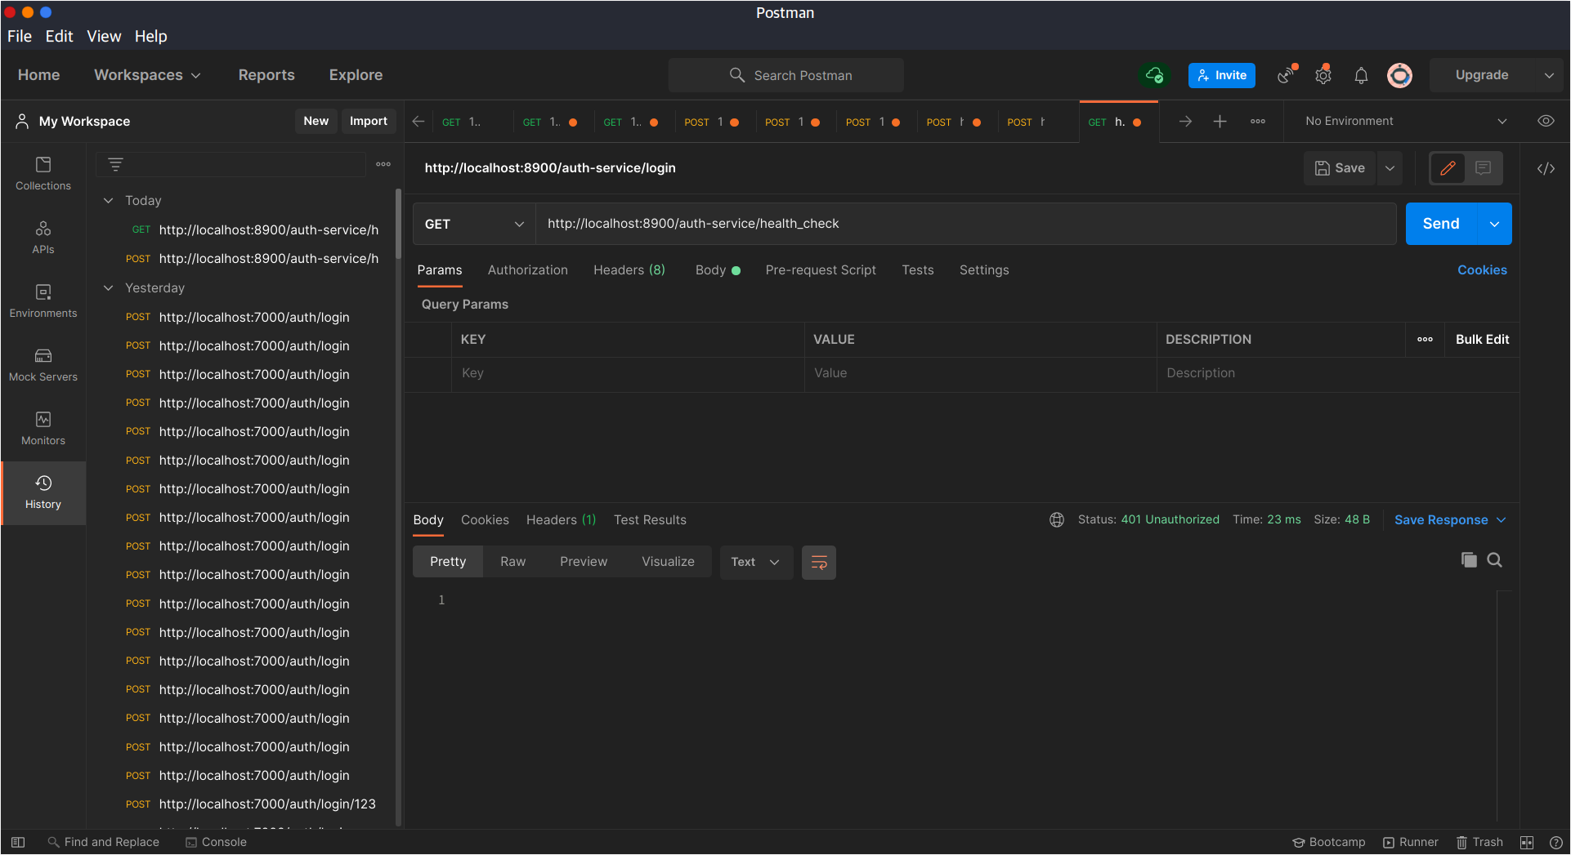Toggle the sidebar from status bar
Viewport: 1571px width, 855px height.
(18, 842)
